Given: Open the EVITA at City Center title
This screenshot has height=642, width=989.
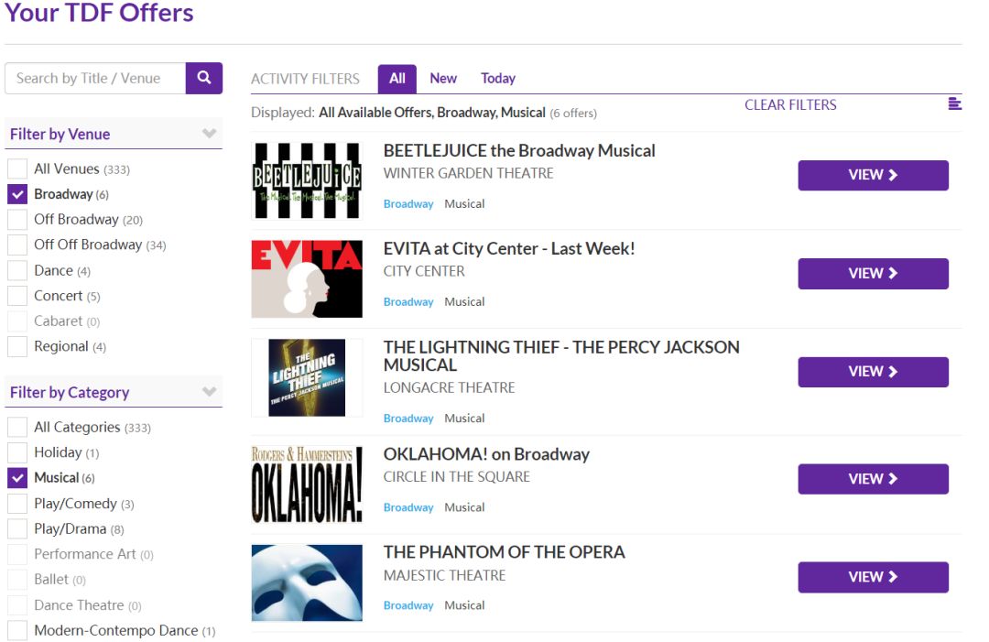Looking at the screenshot, I should tap(509, 248).
